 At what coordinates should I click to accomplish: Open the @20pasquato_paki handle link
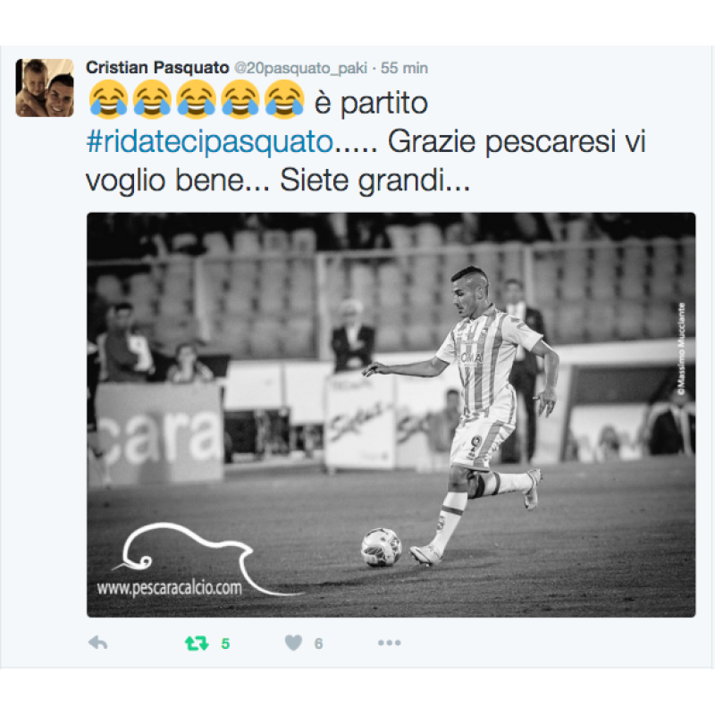click(x=300, y=69)
